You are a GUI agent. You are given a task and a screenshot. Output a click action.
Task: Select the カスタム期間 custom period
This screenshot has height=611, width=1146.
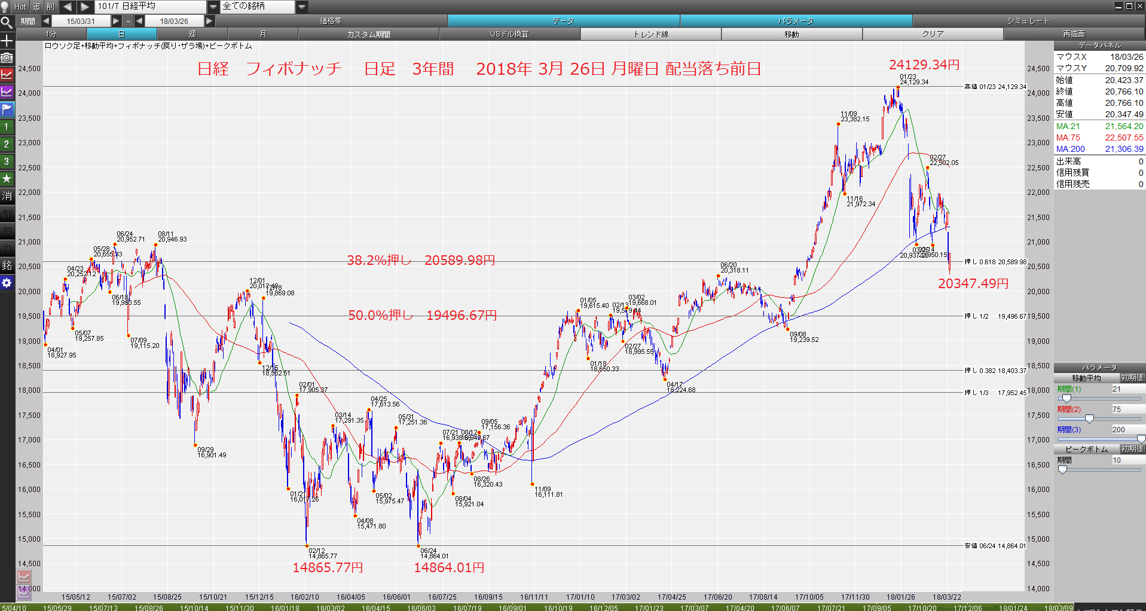[x=369, y=34]
